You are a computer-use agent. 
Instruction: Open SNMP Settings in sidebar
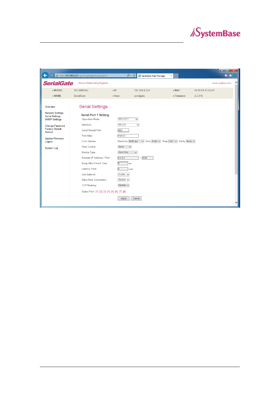pos(53,119)
